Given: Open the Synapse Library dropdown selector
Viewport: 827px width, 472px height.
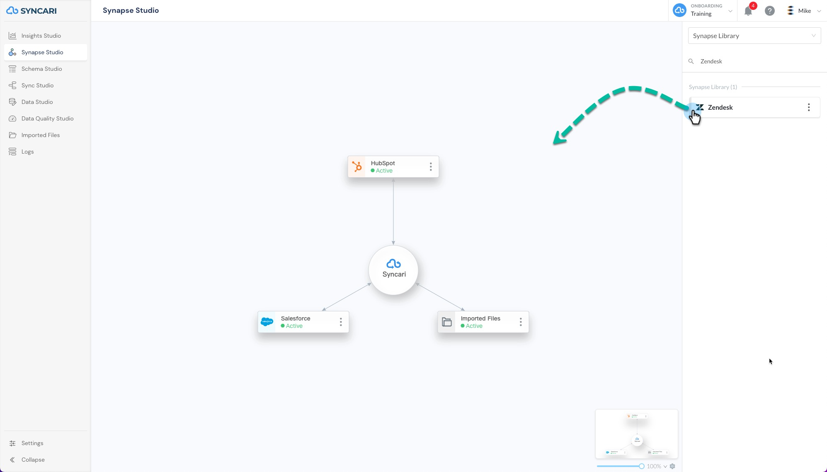Looking at the screenshot, I should tap(754, 36).
